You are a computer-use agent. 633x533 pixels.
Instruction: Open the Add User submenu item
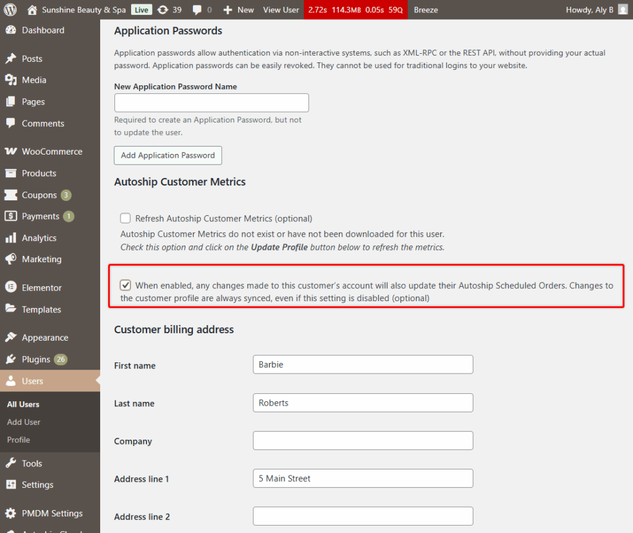(x=23, y=422)
